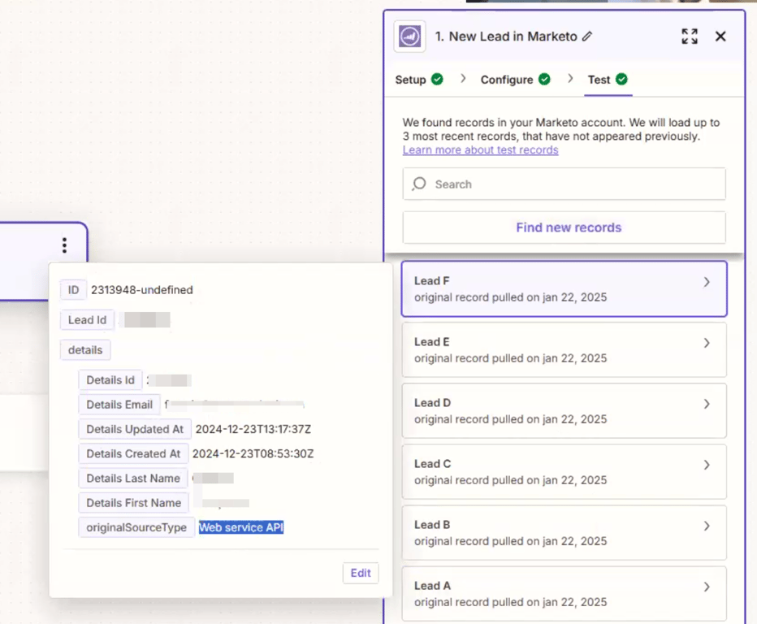The width and height of the screenshot is (757, 624).
Task: Click the timestamp 2024-12-23T13:17:37Z
Action: pos(253,429)
